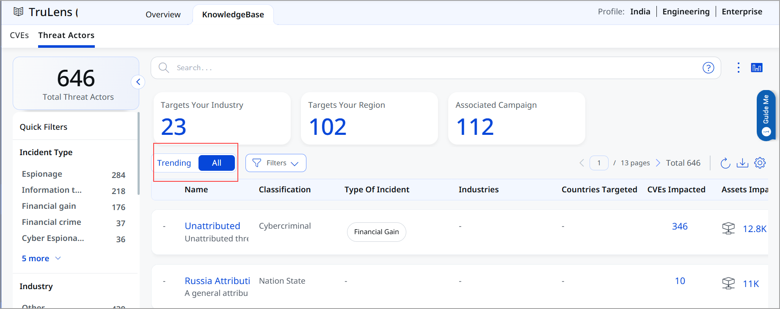Open the Targets Your Industry card

pos(222,118)
